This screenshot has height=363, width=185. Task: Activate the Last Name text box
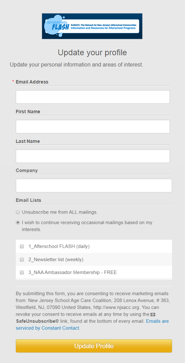pyautogui.click(x=93, y=156)
